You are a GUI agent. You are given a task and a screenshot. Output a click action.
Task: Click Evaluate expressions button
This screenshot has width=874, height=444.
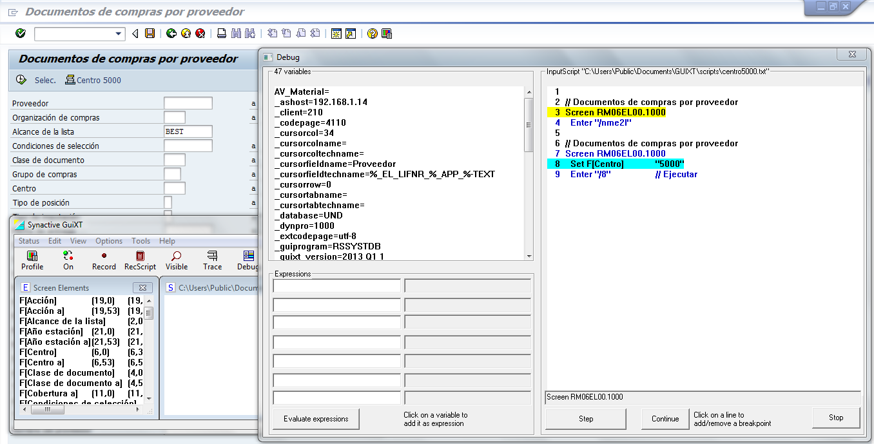coord(316,419)
